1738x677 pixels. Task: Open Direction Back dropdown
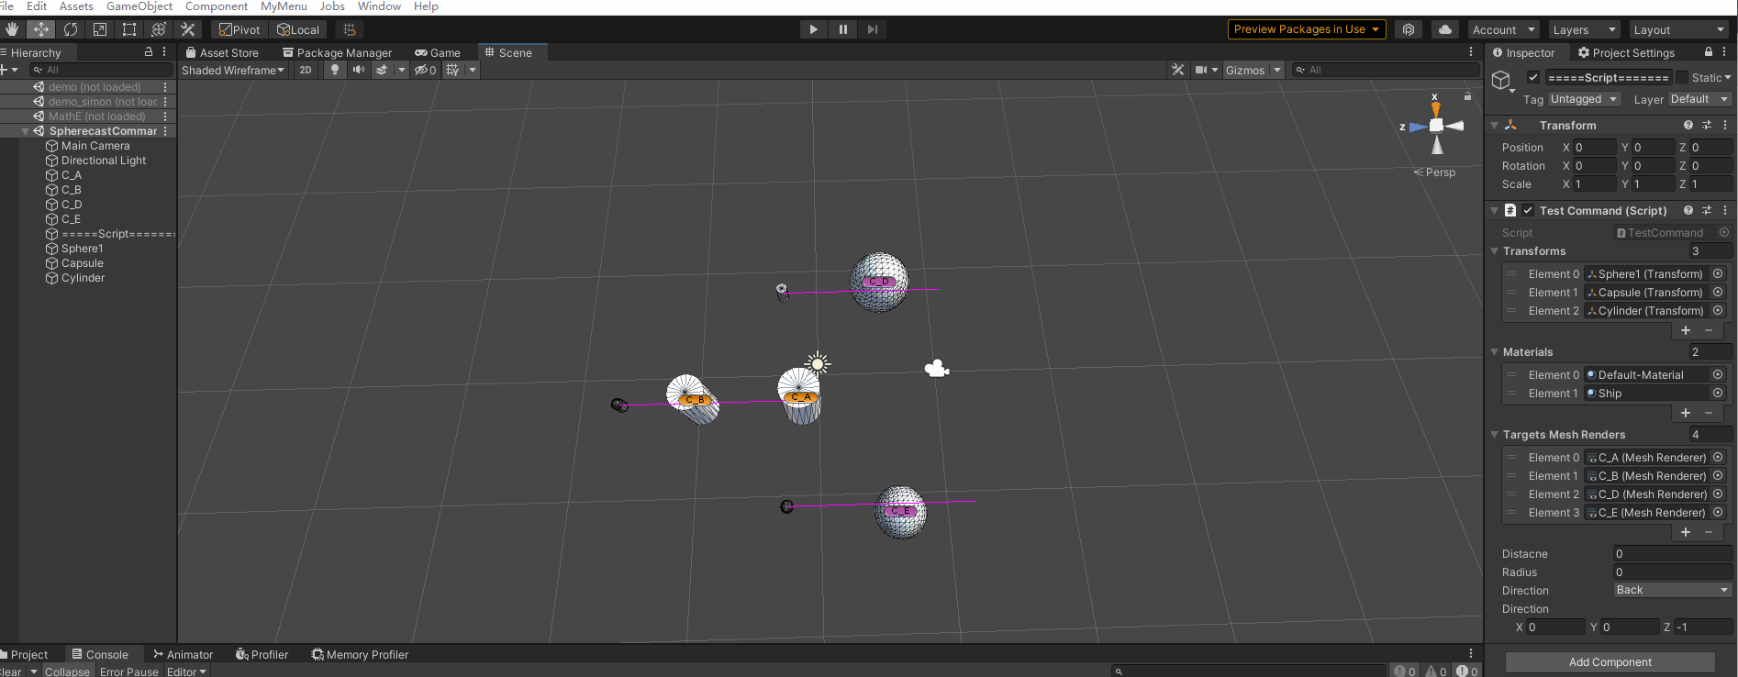pyautogui.click(x=1673, y=590)
